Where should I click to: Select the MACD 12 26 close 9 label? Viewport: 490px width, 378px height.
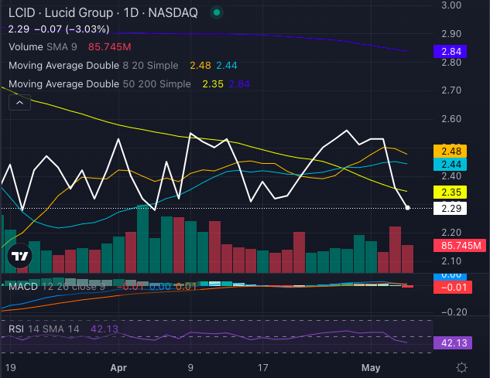(x=57, y=287)
